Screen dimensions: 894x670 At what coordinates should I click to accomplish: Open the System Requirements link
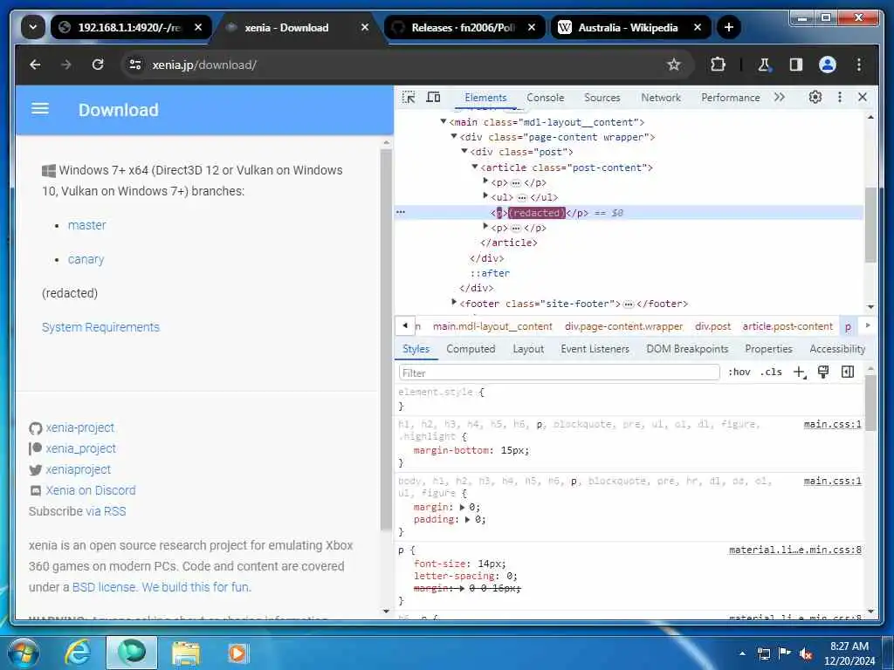point(100,327)
